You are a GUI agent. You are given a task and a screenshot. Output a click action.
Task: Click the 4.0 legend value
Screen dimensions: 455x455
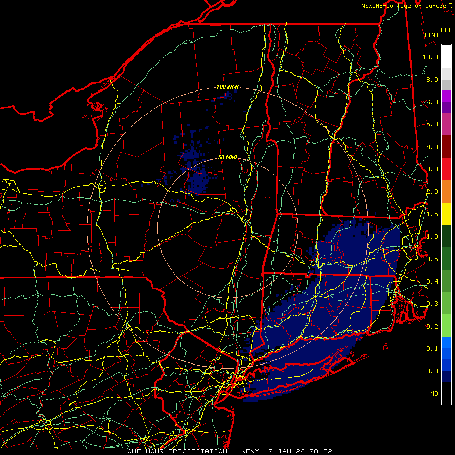coord(432,147)
